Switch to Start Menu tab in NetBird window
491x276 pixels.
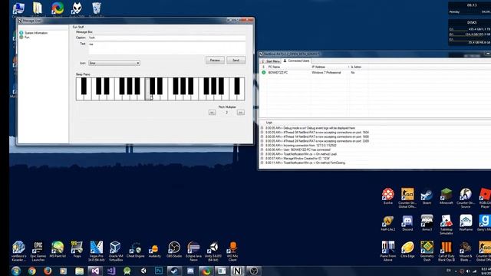(271, 61)
